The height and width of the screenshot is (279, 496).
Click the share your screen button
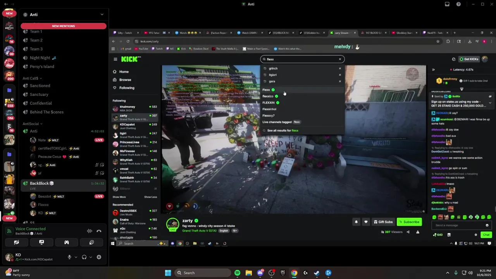coord(41,242)
